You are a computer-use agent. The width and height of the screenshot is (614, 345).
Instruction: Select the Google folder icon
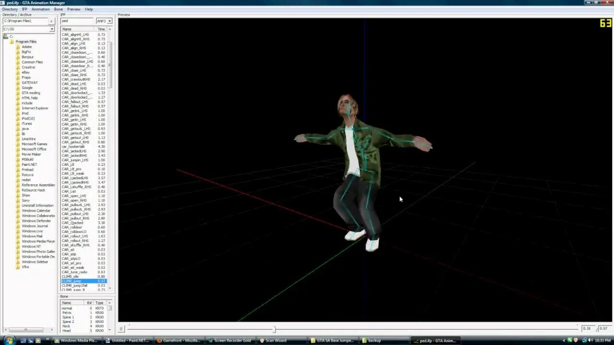coord(18,88)
